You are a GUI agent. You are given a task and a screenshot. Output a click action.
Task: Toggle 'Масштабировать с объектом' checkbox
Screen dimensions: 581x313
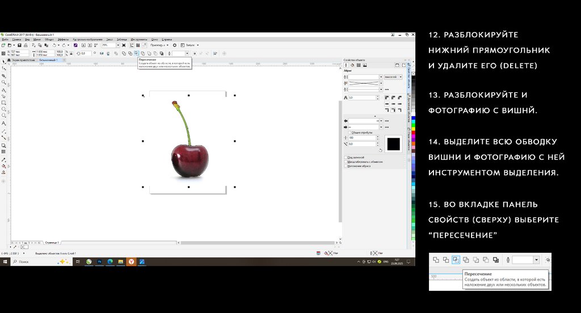coord(346,162)
